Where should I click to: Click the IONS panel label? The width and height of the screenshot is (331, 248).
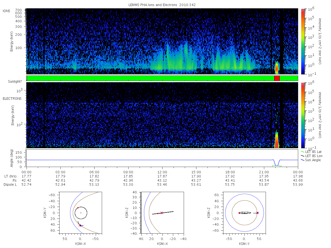(x=7, y=10)
